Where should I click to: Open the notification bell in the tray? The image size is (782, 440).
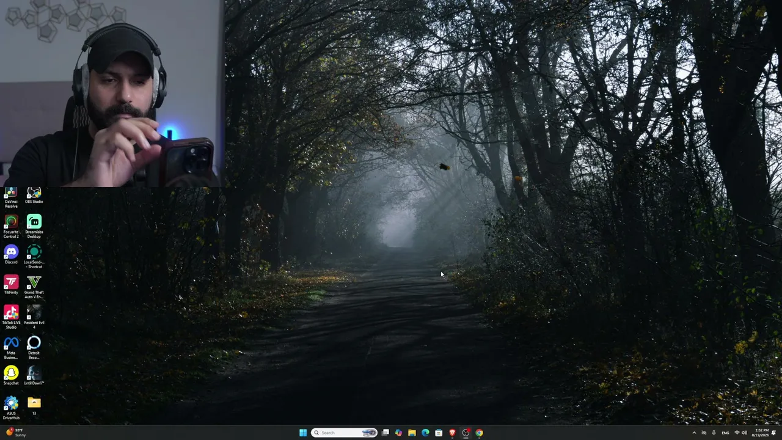pos(774,433)
